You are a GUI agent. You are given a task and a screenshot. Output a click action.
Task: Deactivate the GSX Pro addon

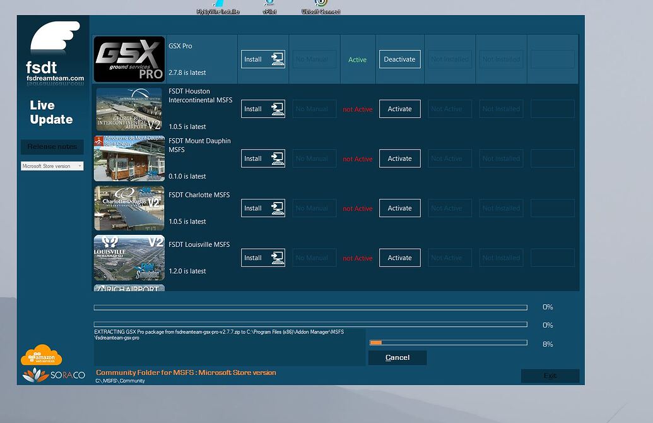(x=399, y=59)
